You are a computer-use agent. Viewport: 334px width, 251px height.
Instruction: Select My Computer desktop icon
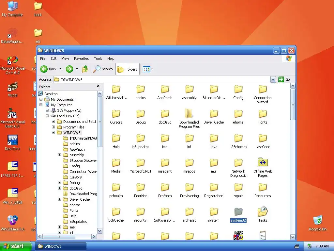[12, 8]
